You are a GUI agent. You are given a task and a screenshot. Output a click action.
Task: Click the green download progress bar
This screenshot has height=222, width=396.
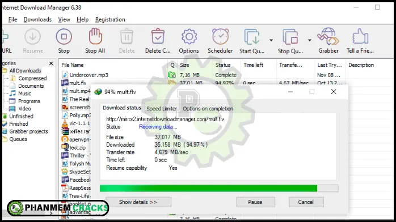click(219, 188)
